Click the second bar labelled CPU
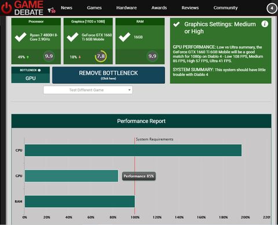The width and height of the screenshot is (278, 225). click(x=71, y=176)
